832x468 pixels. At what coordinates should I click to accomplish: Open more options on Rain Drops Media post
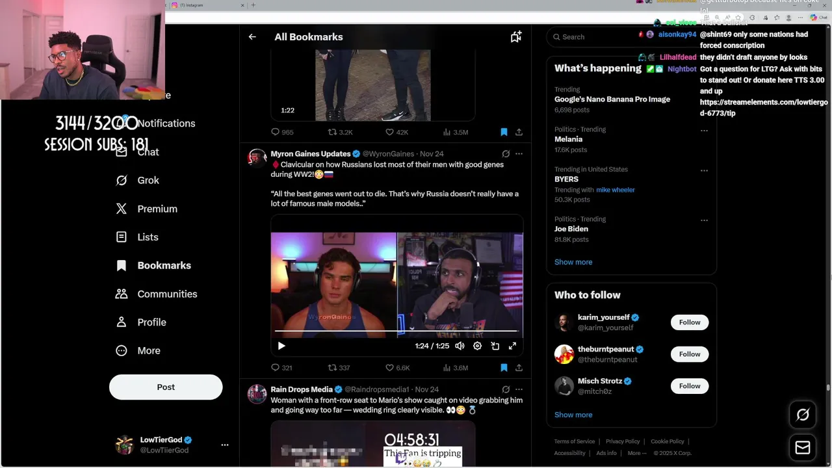pos(519,389)
